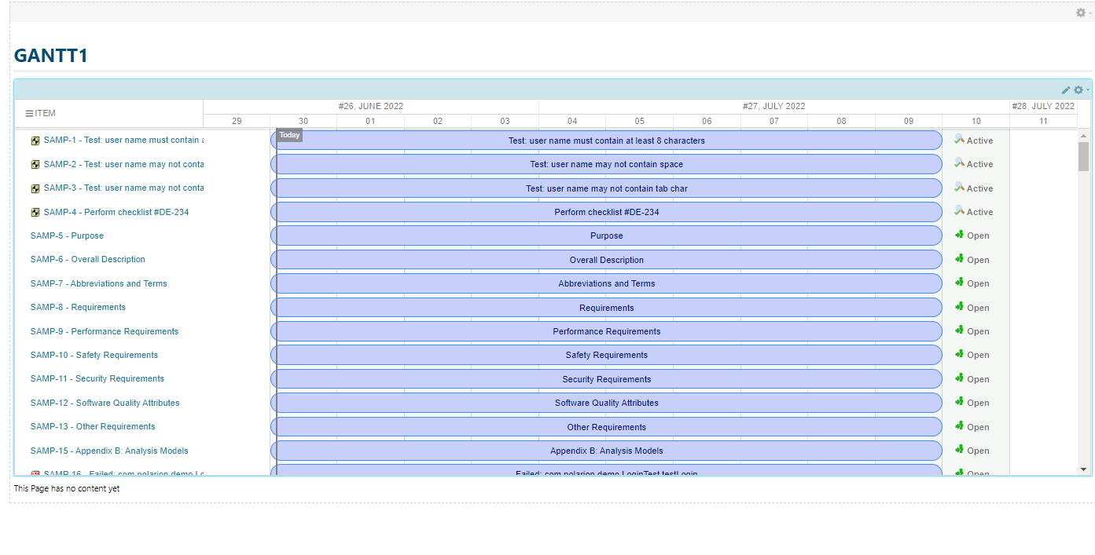1095x555 pixels.
Task: Open SAMP-7 - Abbreviations and Terms link
Action: click(99, 283)
